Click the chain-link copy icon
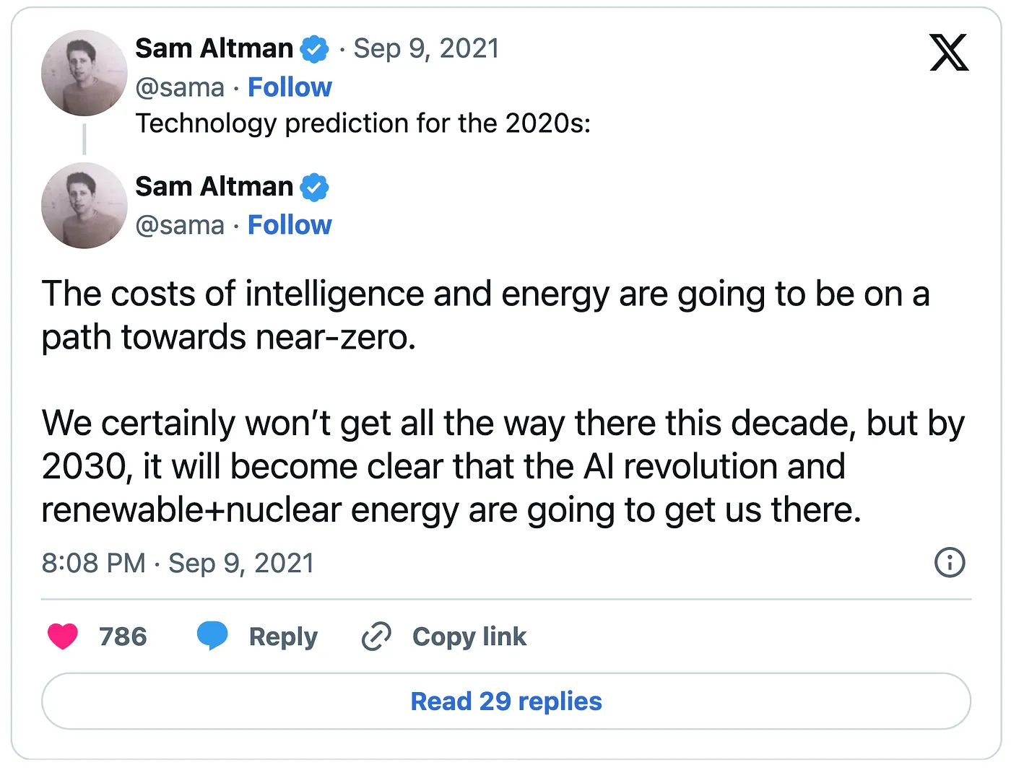 pyautogui.click(x=376, y=636)
